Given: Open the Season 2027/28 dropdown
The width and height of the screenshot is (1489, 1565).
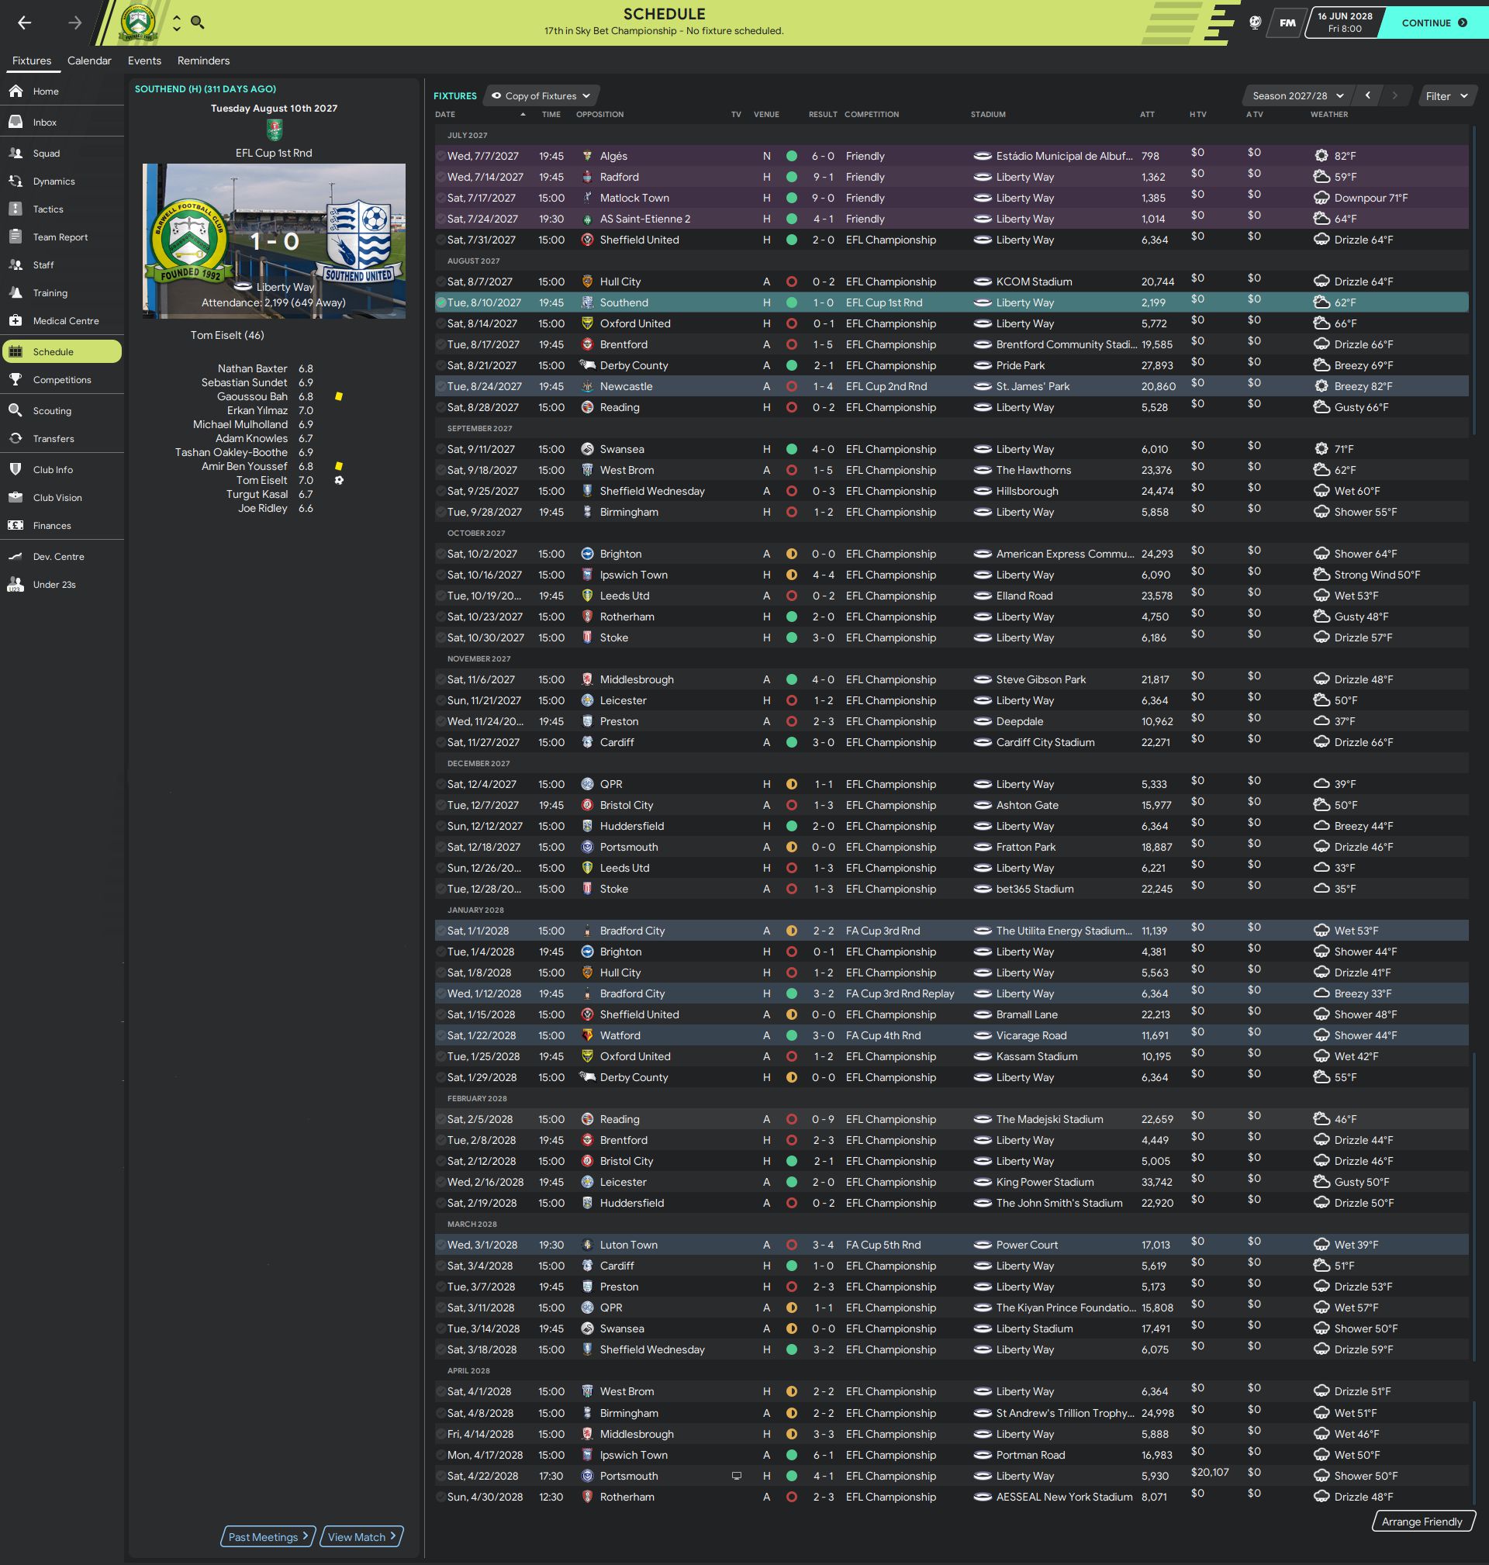Looking at the screenshot, I should click(1297, 96).
